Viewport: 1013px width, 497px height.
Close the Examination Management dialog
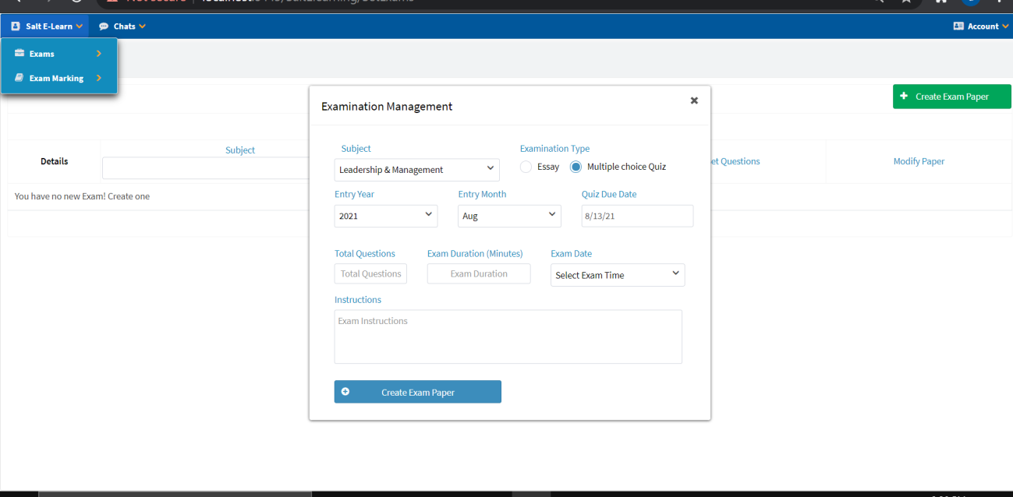click(694, 100)
